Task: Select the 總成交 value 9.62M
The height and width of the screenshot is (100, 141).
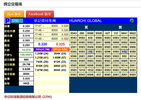Action: (26, 69)
